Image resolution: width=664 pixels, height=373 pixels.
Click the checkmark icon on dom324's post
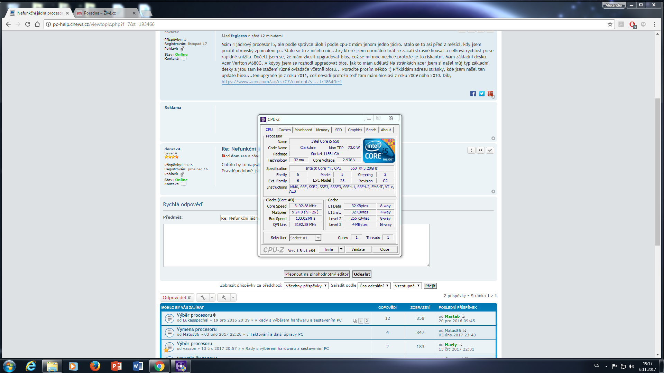pos(490,150)
